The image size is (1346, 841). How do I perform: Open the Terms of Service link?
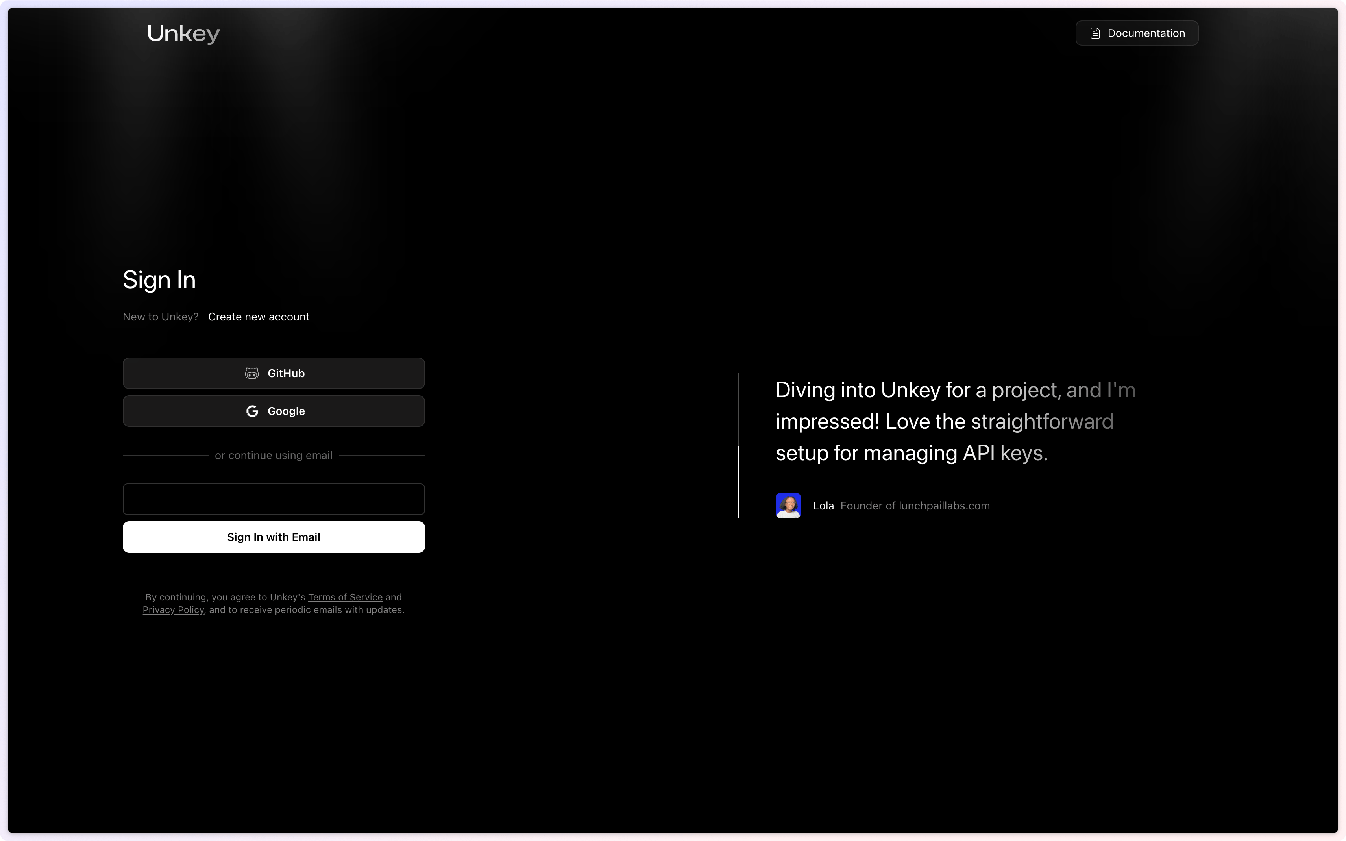[345, 597]
